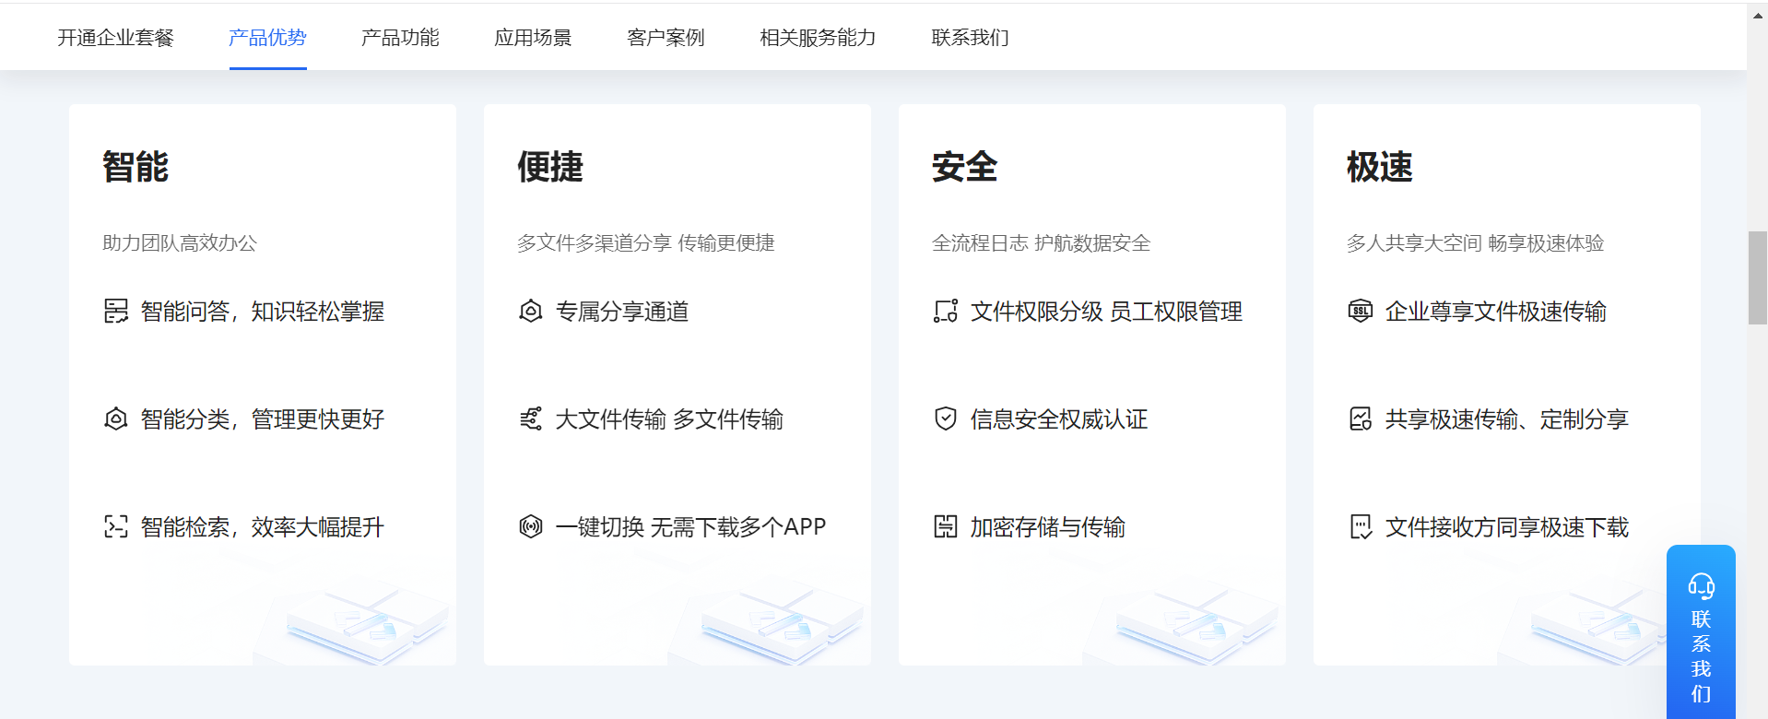1768x719 pixels.
Task: Click the subtitle 多人共享大空间 畅享极速体验
Action: pyautogui.click(x=1476, y=243)
